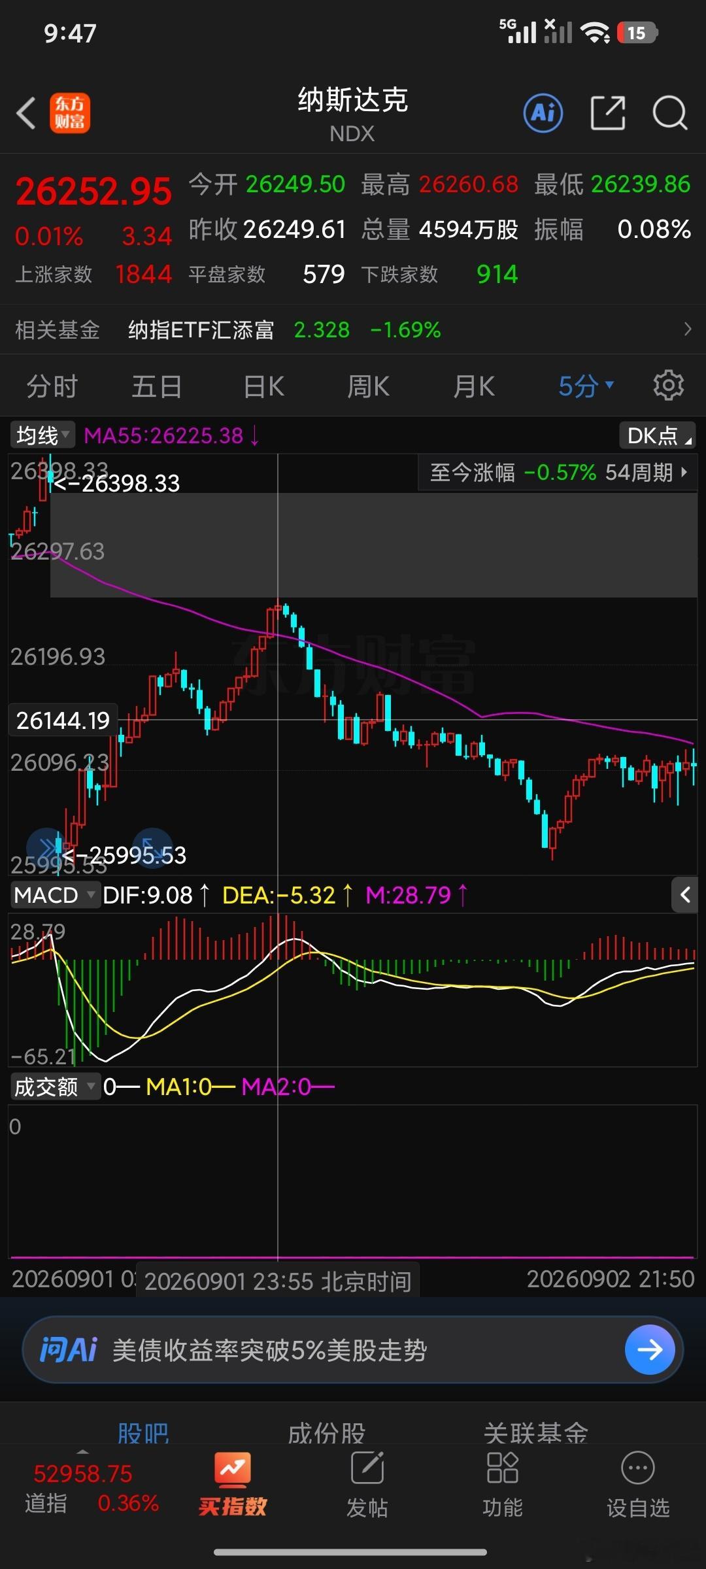Tap the MA55:26225.38 label
706x1569 pixels.
(x=171, y=435)
